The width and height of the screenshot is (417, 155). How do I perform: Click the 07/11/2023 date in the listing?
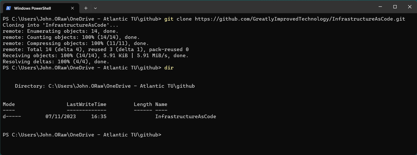[60, 116]
